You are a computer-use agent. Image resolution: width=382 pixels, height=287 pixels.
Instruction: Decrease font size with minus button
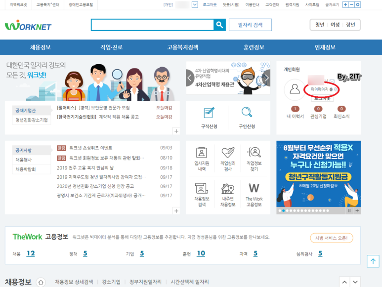[x=351, y=4]
